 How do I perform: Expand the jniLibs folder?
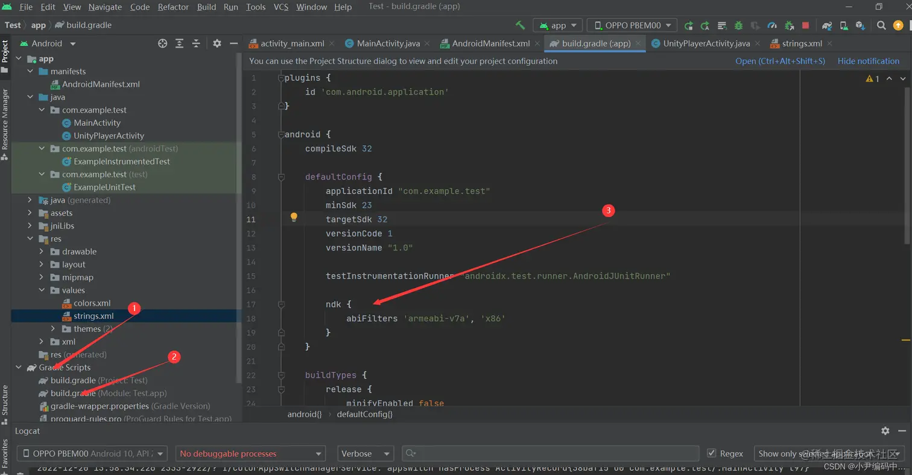coord(30,225)
